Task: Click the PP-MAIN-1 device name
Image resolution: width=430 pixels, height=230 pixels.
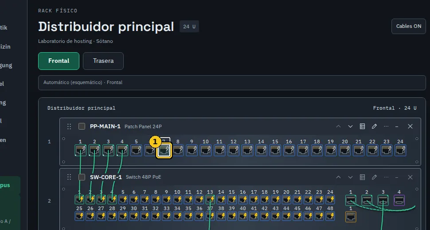Action: click(105, 126)
